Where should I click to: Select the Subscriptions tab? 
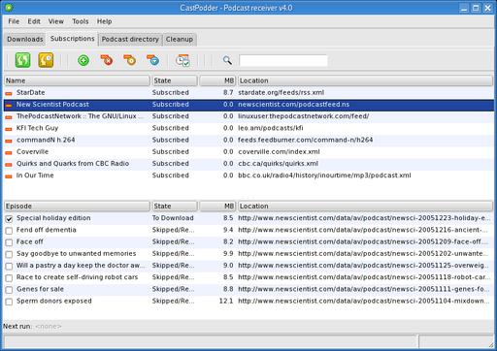click(x=72, y=39)
